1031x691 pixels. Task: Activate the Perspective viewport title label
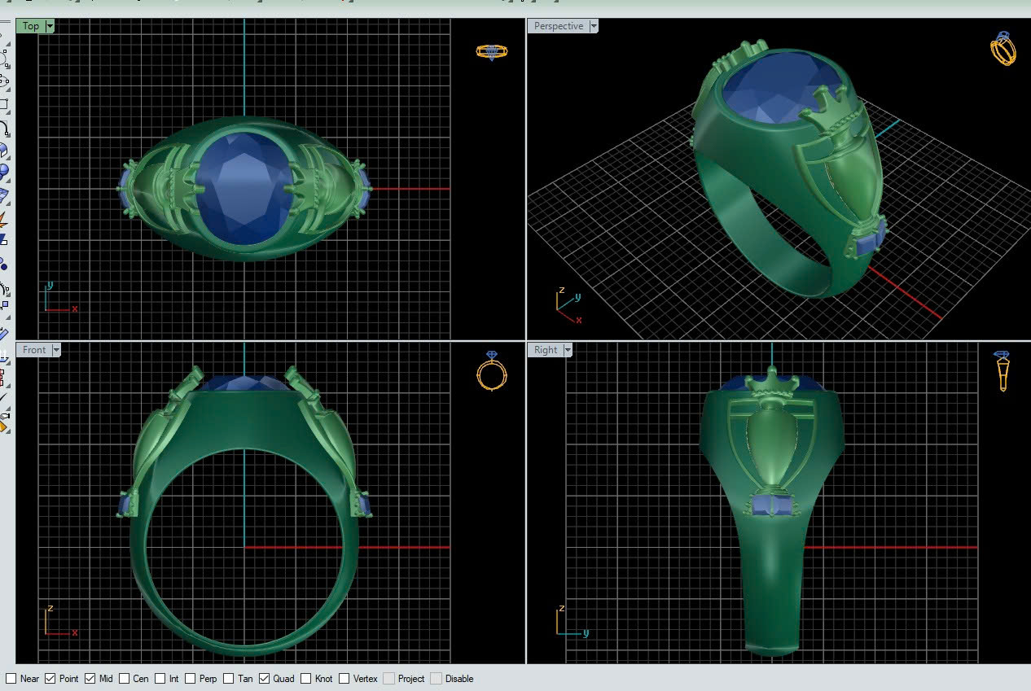click(x=559, y=26)
